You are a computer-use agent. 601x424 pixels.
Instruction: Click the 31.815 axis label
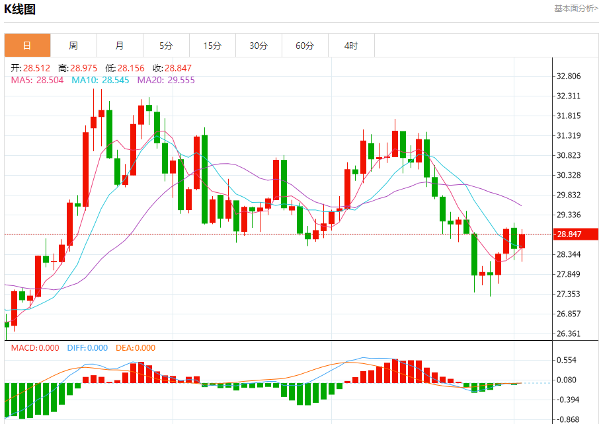coord(569,116)
